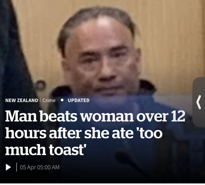Viewport: 205px width, 185px height.
Task: Open the 'Man beats woman' headline
Action: pyautogui.click(x=95, y=133)
